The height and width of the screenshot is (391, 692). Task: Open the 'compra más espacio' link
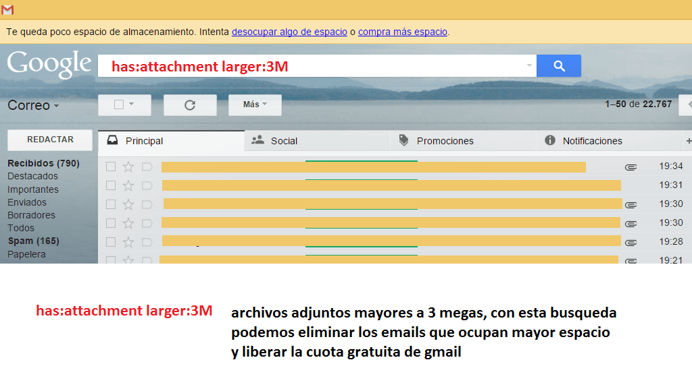(x=403, y=32)
